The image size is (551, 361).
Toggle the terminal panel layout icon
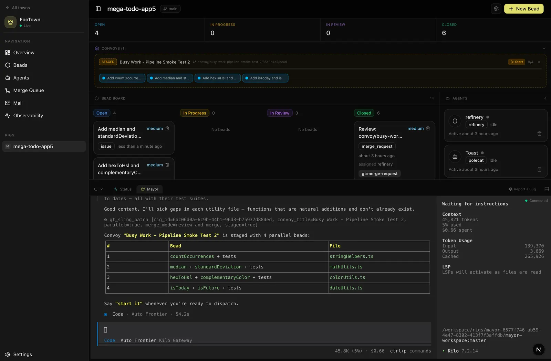pyautogui.click(x=547, y=189)
